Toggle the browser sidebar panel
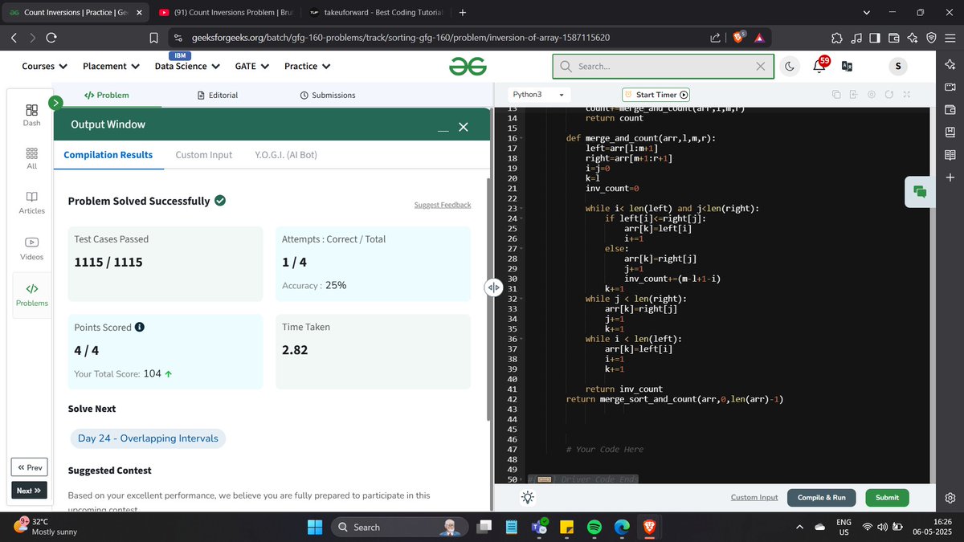964x542 pixels. click(x=874, y=38)
